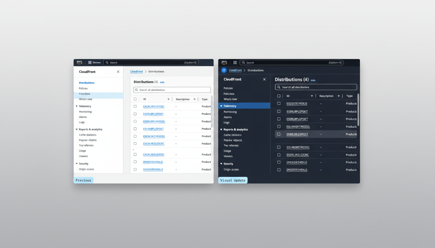Click the AWS logo in the light console
This screenshot has height=248, width=435.
[x=79, y=62]
